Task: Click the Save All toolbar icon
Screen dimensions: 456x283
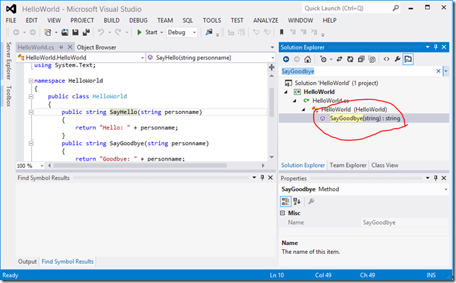Action: [x=86, y=33]
